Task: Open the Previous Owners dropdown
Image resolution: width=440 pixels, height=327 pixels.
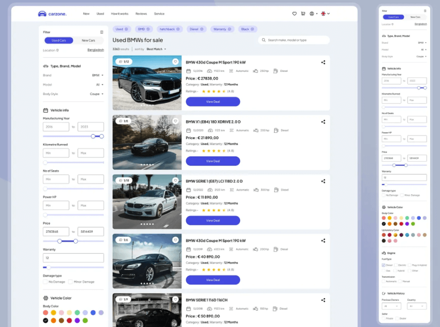Action: click(392, 307)
